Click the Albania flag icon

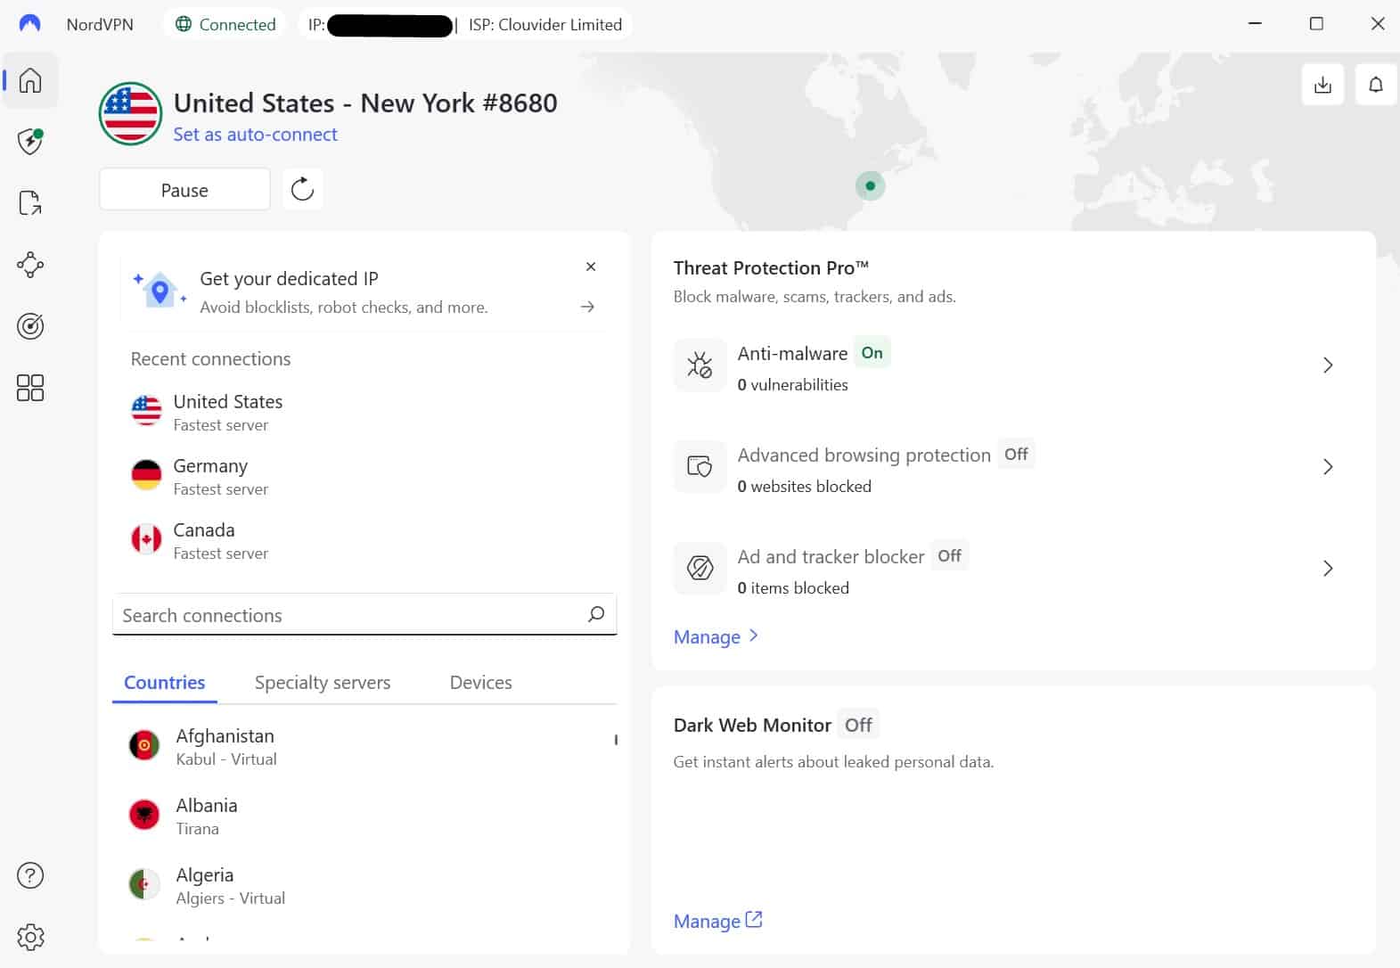[x=144, y=816]
